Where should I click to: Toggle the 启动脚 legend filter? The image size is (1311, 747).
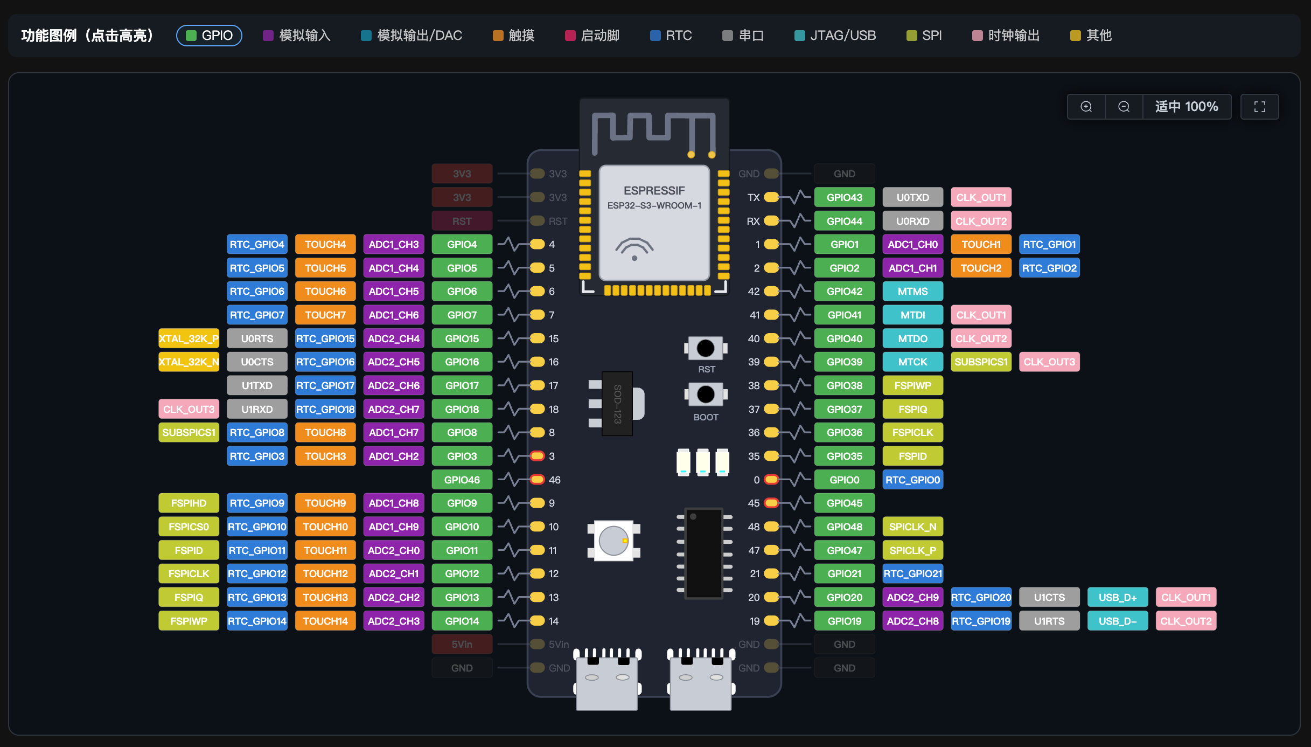(x=592, y=36)
